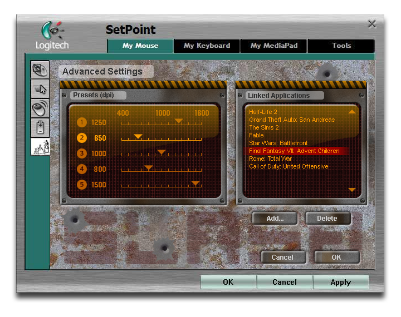
Task: Open the Tools tab
Action: click(x=341, y=46)
